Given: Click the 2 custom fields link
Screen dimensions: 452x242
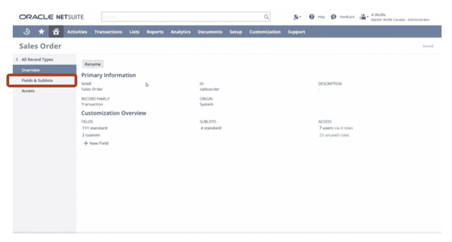Looking at the screenshot, I should [91, 135].
